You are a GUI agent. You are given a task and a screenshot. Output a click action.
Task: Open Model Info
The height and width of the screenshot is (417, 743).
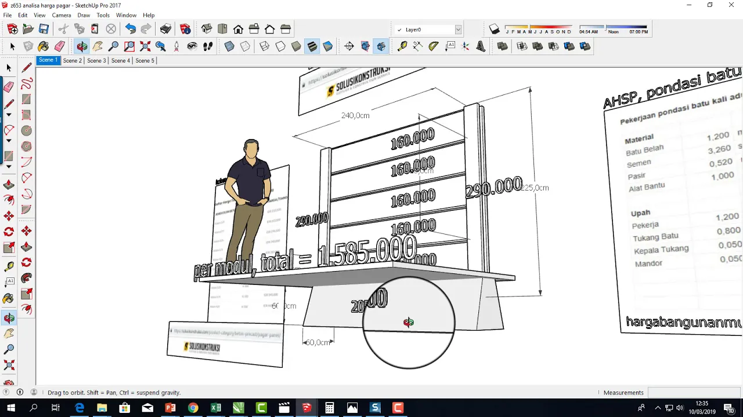pyautogui.click(x=186, y=29)
